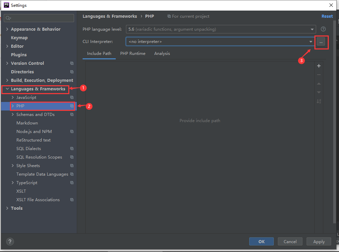
Task: Select ReStructured text item
Action: tap(33, 140)
